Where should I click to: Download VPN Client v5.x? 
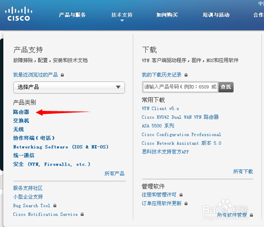point(160,109)
